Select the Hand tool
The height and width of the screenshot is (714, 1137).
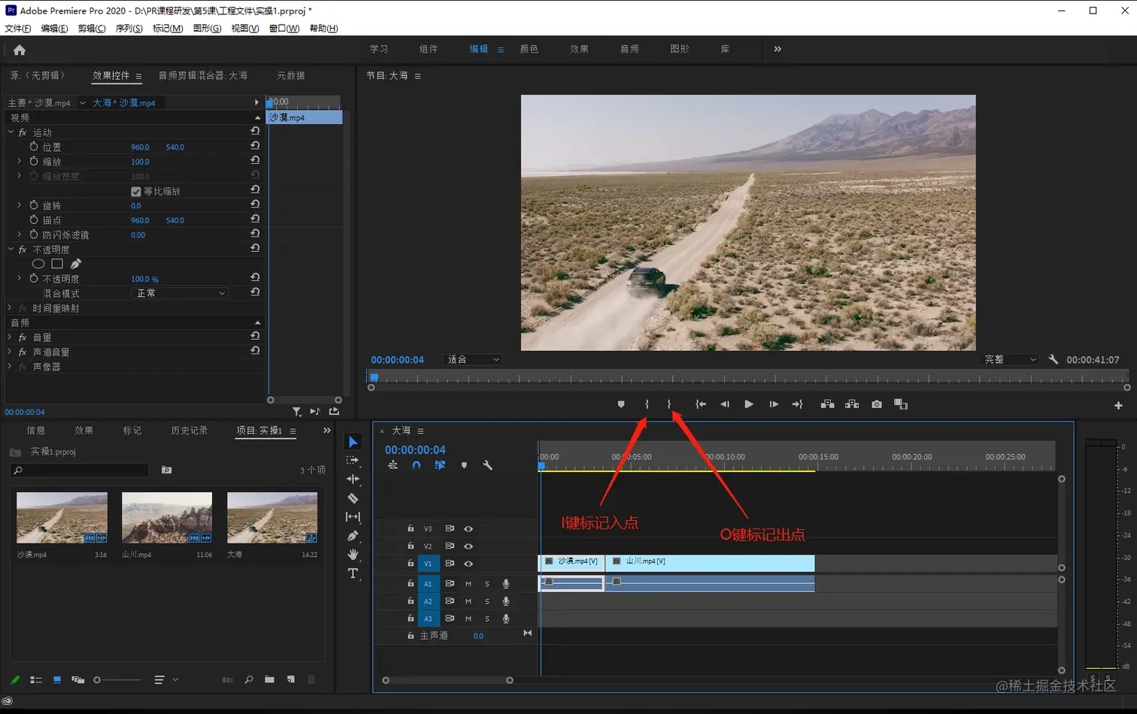point(353,555)
